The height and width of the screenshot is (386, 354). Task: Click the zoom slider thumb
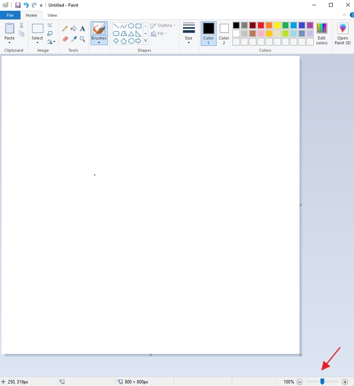pos(322,381)
